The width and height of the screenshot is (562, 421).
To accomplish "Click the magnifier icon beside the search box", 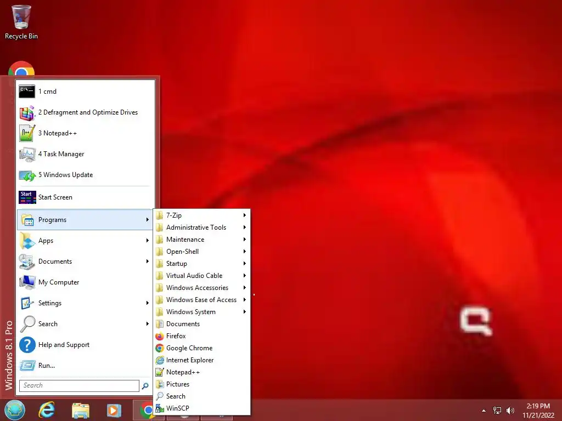I will pos(145,386).
